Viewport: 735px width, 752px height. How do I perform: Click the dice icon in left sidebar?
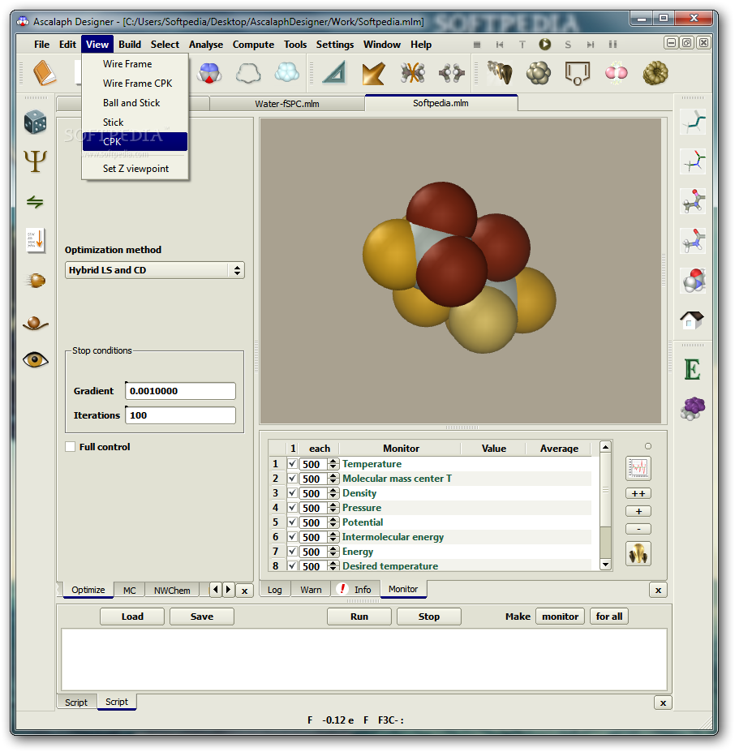click(x=35, y=122)
